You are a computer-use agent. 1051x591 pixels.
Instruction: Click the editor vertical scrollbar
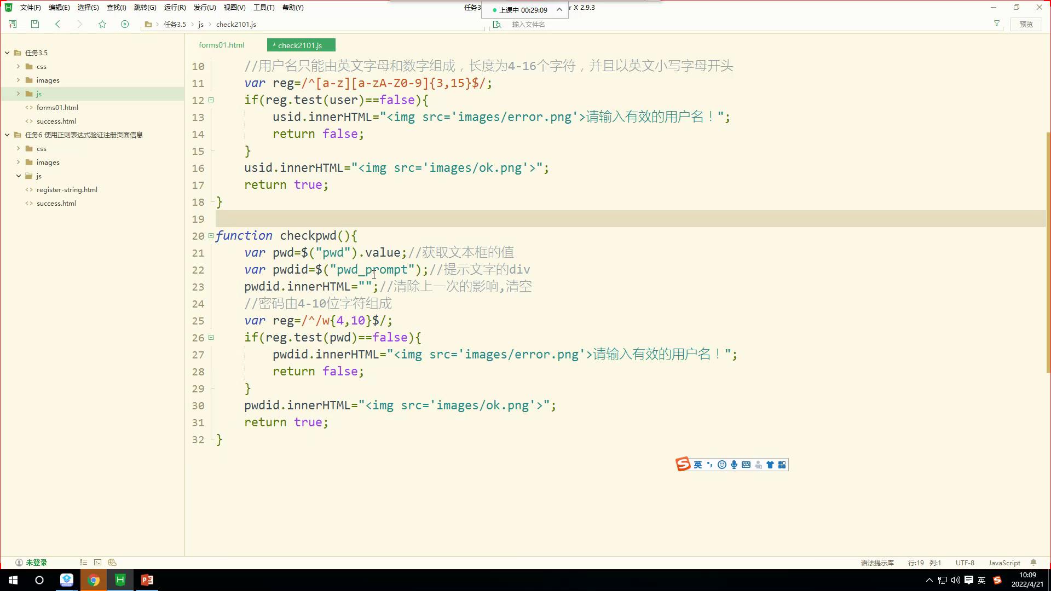[1048, 252]
